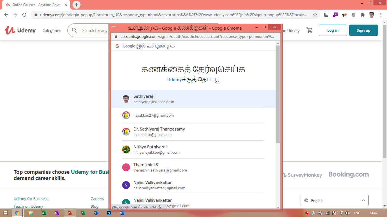Click the Chrome icon in the taskbar
Image resolution: width=387 pixels, height=217 pixels.
(x=17, y=213)
